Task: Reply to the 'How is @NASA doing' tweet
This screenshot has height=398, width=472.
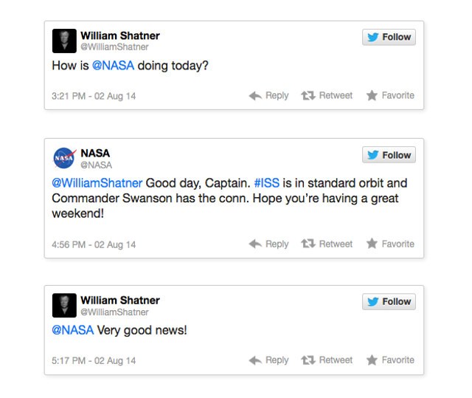Action: click(x=269, y=95)
